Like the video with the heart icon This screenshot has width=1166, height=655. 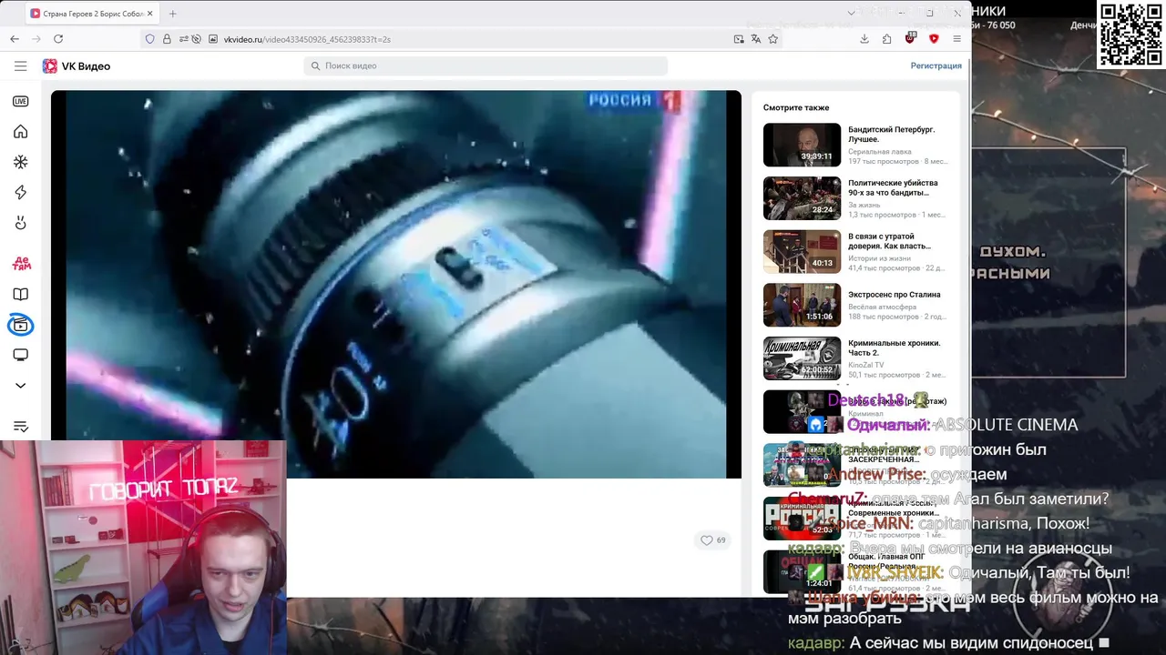(x=706, y=540)
